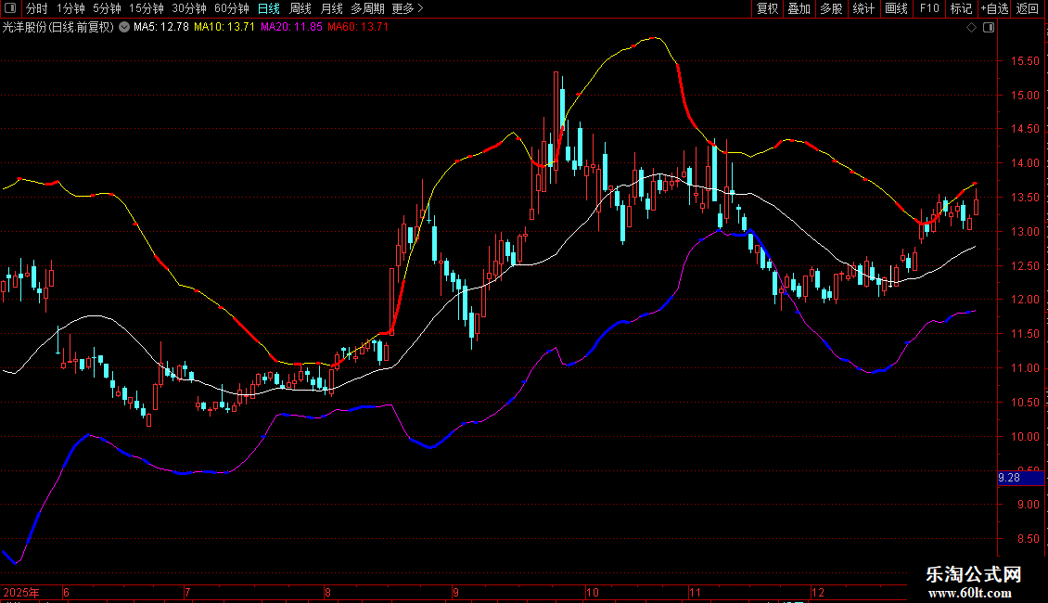Viewport: 1048px width, 603px height.
Task: Click the MA20: 11.85 magenta label
Action: tap(291, 28)
